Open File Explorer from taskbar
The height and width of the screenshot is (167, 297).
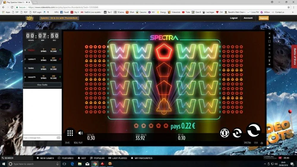[80, 164]
